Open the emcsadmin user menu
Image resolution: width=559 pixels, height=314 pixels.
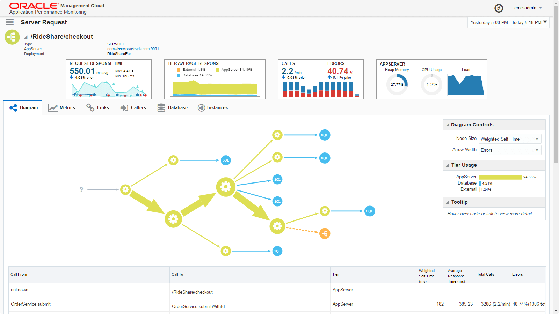pos(528,8)
